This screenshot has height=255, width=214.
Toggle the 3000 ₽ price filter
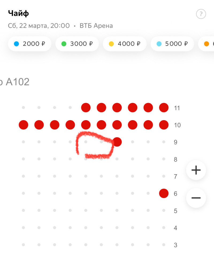click(77, 44)
